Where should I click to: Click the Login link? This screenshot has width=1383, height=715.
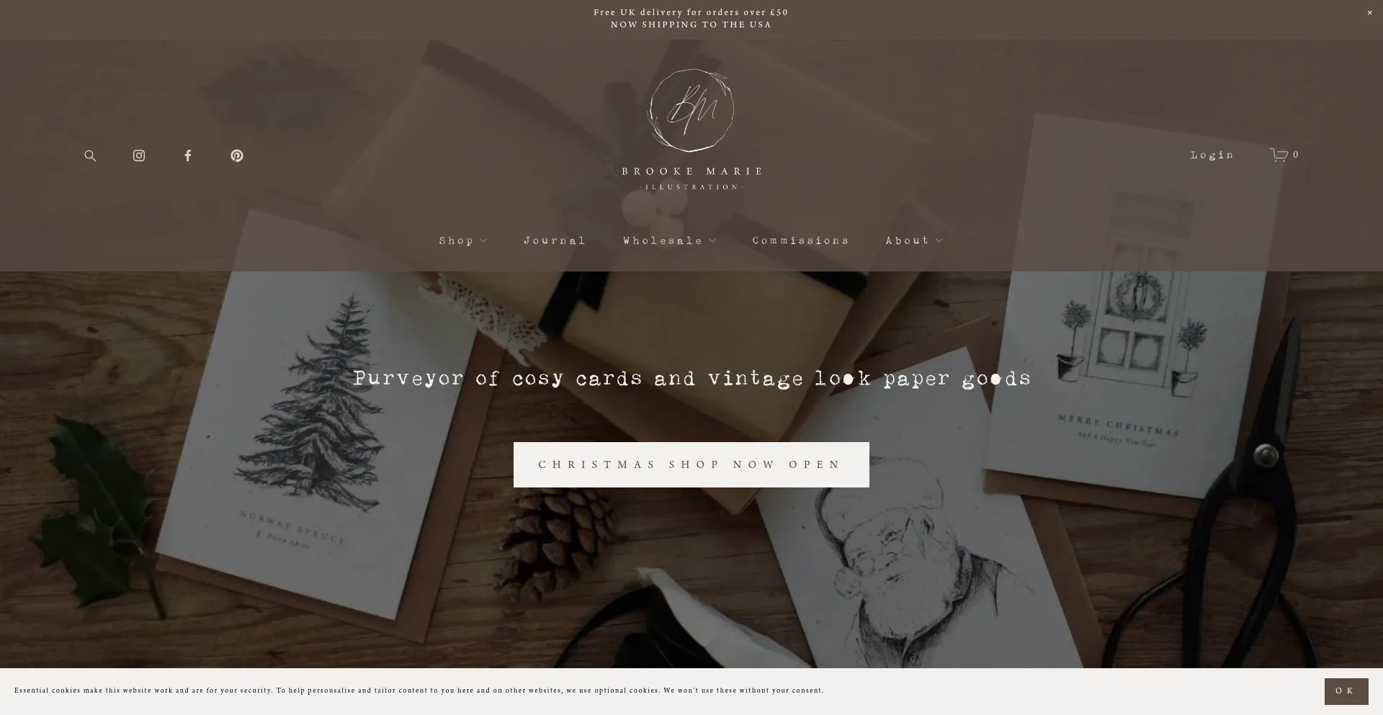1212,155
